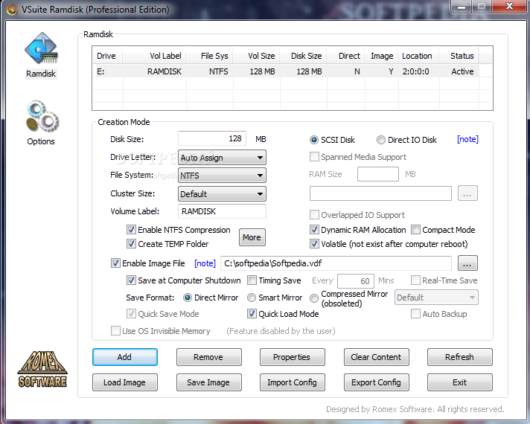Click the Drive column header
Viewport: 530px width, 424px height.
[x=107, y=56]
